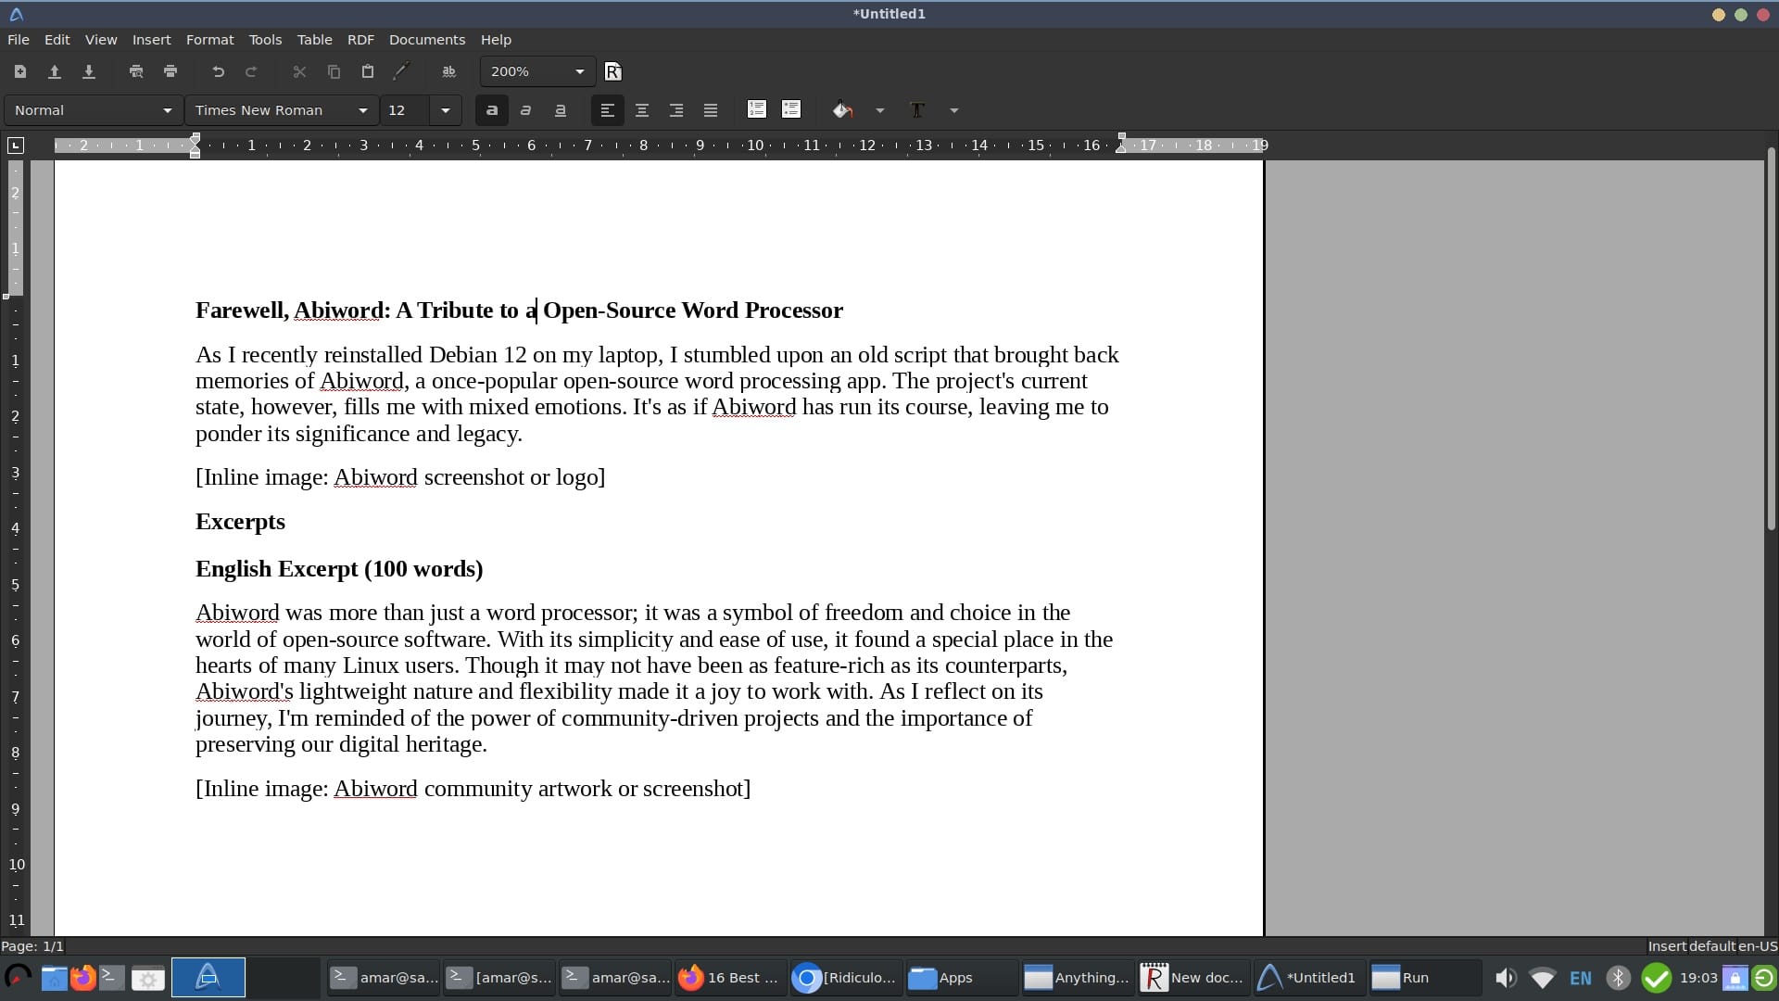Open the Help menu
This screenshot has height=1001, width=1779.
click(x=496, y=40)
